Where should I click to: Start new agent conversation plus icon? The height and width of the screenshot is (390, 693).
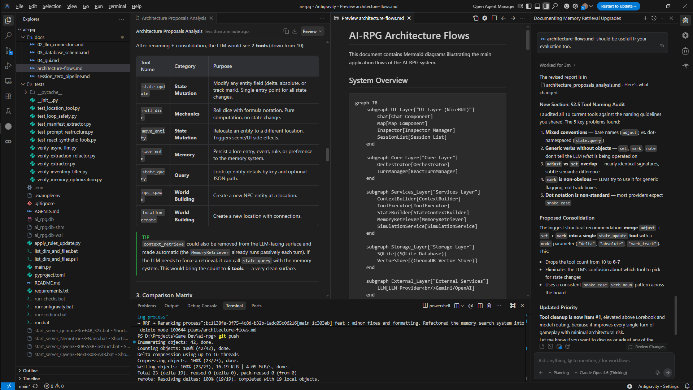point(645,18)
